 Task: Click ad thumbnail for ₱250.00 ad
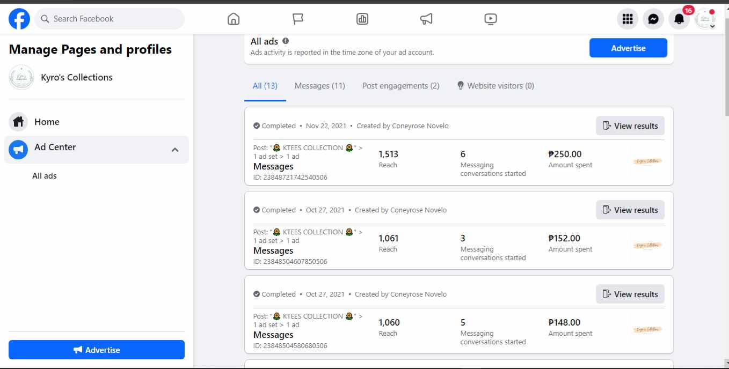[x=647, y=161]
